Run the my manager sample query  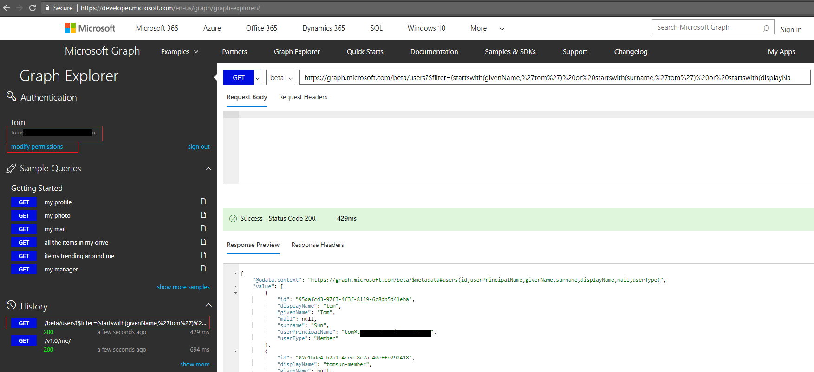coord(24,269)
